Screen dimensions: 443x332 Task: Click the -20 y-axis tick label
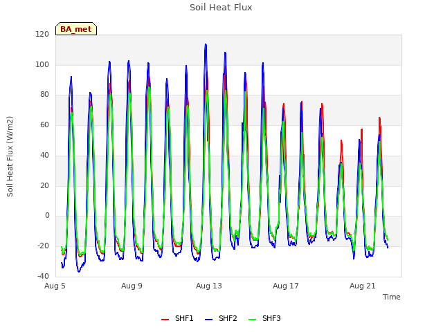(43, 246)
